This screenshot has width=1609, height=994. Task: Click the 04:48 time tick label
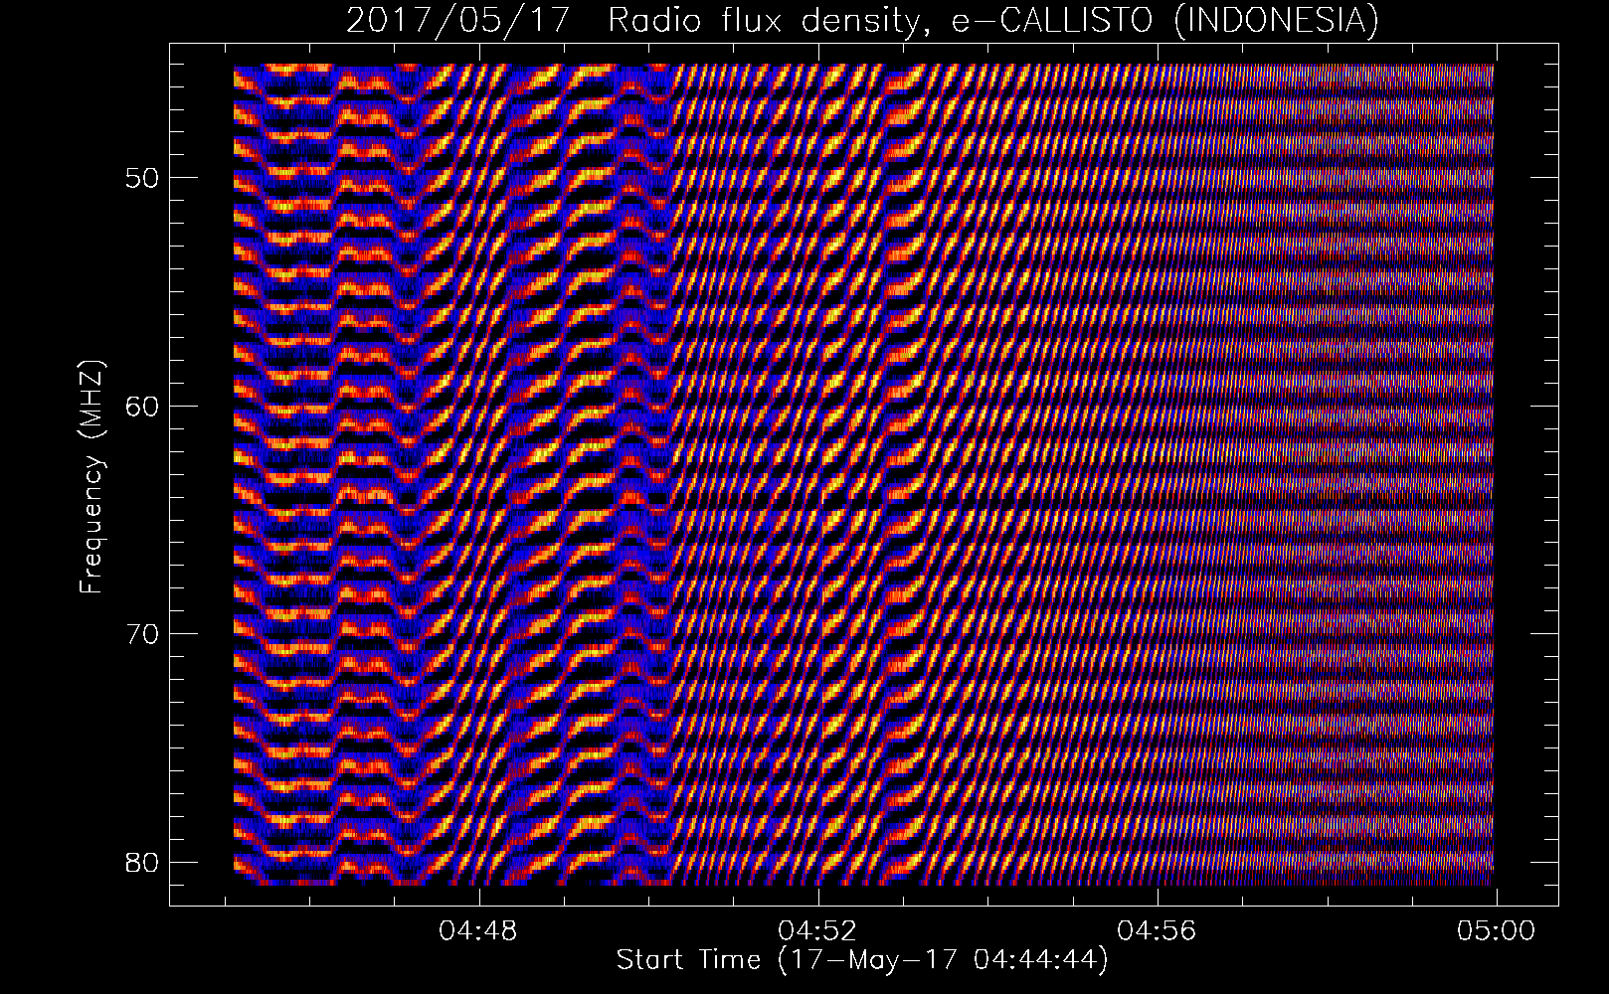tap(480, 931)
